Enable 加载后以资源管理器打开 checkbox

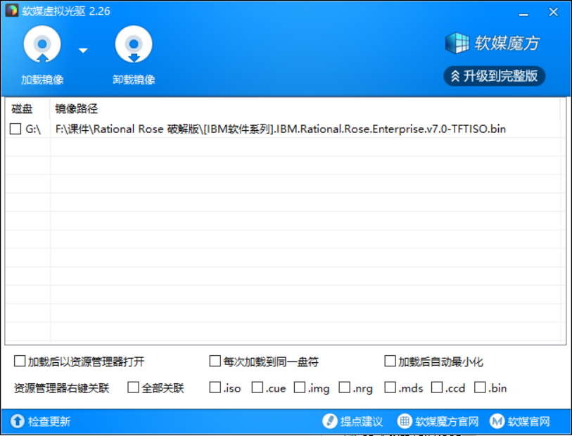(20, 361)
